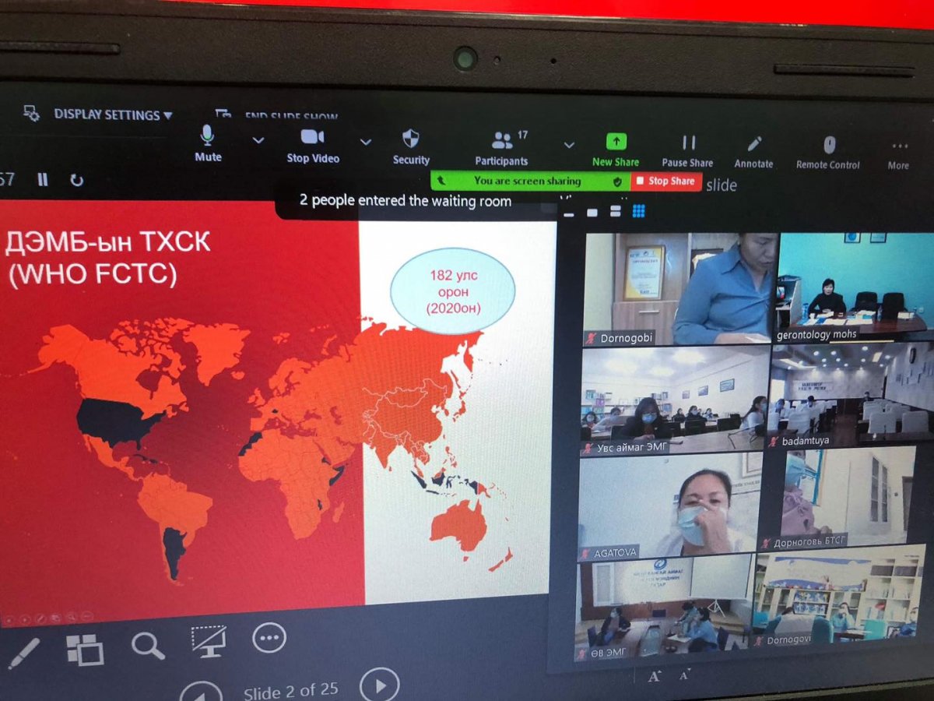This screenshot has height=701, width=934.
Task: Pause the screen share
Action: point(687,150)
